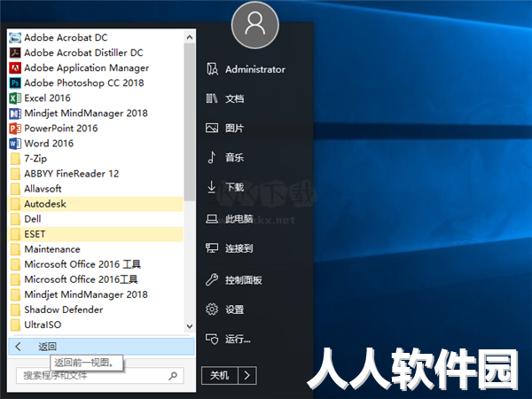Screen dimensions: 532x399
Task: Click the 运行 run icon
Action: [x=212, y=339]
